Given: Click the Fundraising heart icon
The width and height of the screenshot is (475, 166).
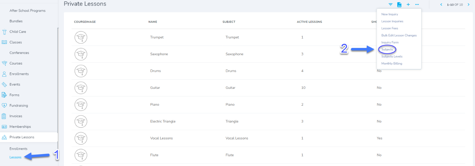Looking at the screenshot, I should 4,106.
